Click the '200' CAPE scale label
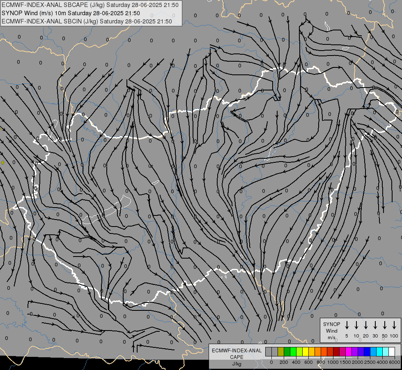This screenshot has height=370, width=402. pyautogui.click(x=284, y=362)
